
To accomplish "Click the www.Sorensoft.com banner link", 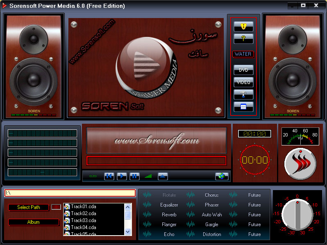I will pos(157,141).
